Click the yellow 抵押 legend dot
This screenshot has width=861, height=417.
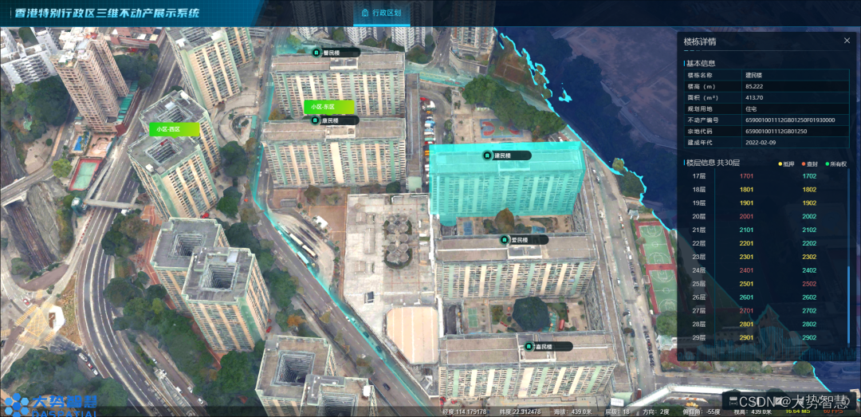click(780, 163)
